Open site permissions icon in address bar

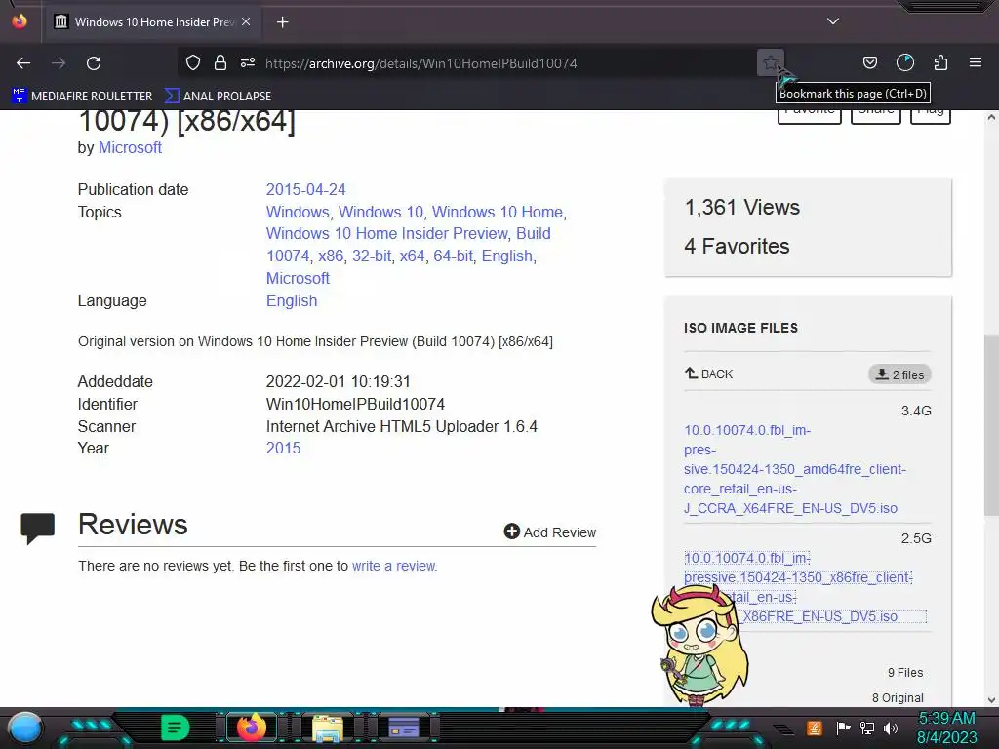(x=248, y=62)
